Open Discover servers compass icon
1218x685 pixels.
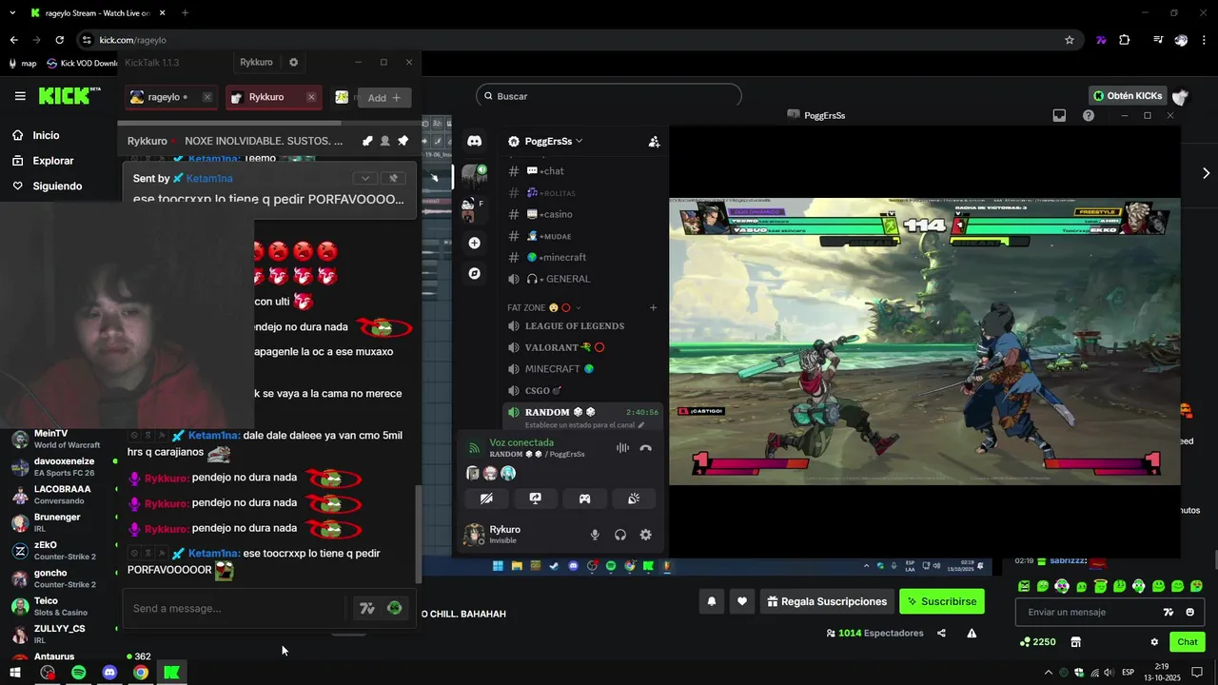(x=474, y=273)
